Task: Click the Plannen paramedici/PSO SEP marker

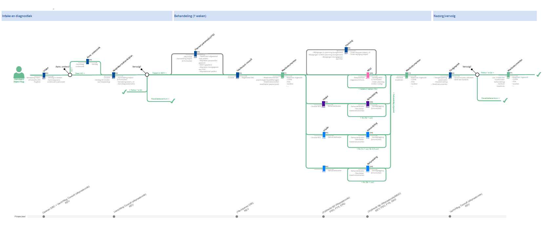Action: (x=195, y=53)
